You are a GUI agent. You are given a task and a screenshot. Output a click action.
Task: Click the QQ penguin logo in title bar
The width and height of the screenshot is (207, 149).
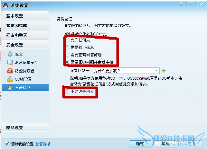click(5, 5)
